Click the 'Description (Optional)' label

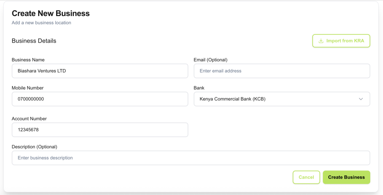click(x=34, y=147)
